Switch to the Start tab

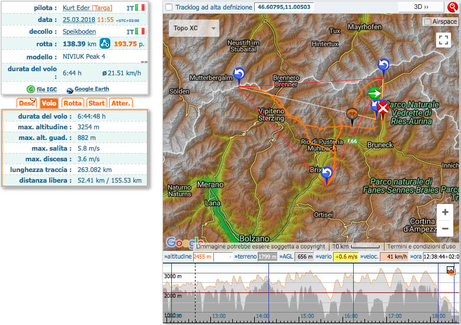tap(97, 103)
